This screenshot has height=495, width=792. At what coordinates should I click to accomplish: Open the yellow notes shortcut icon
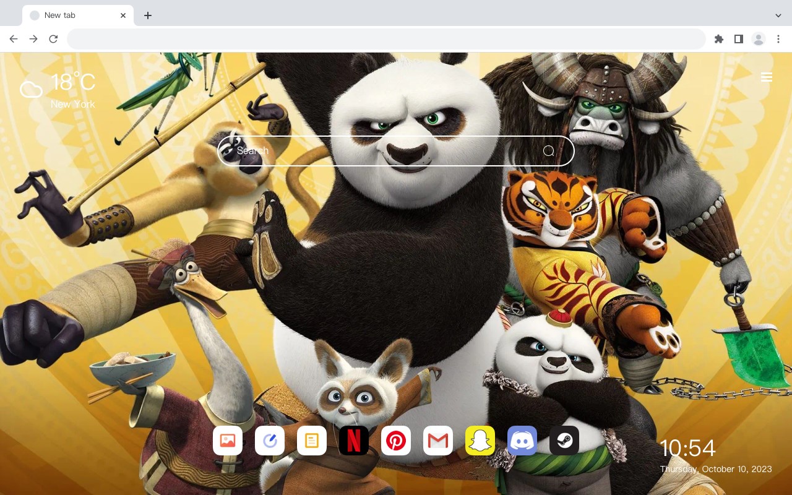[x=312, y=441]
